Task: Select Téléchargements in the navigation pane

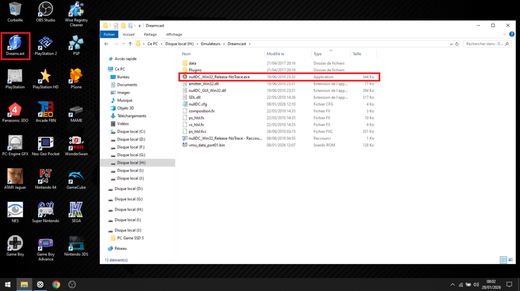Action: click(132, 116)
